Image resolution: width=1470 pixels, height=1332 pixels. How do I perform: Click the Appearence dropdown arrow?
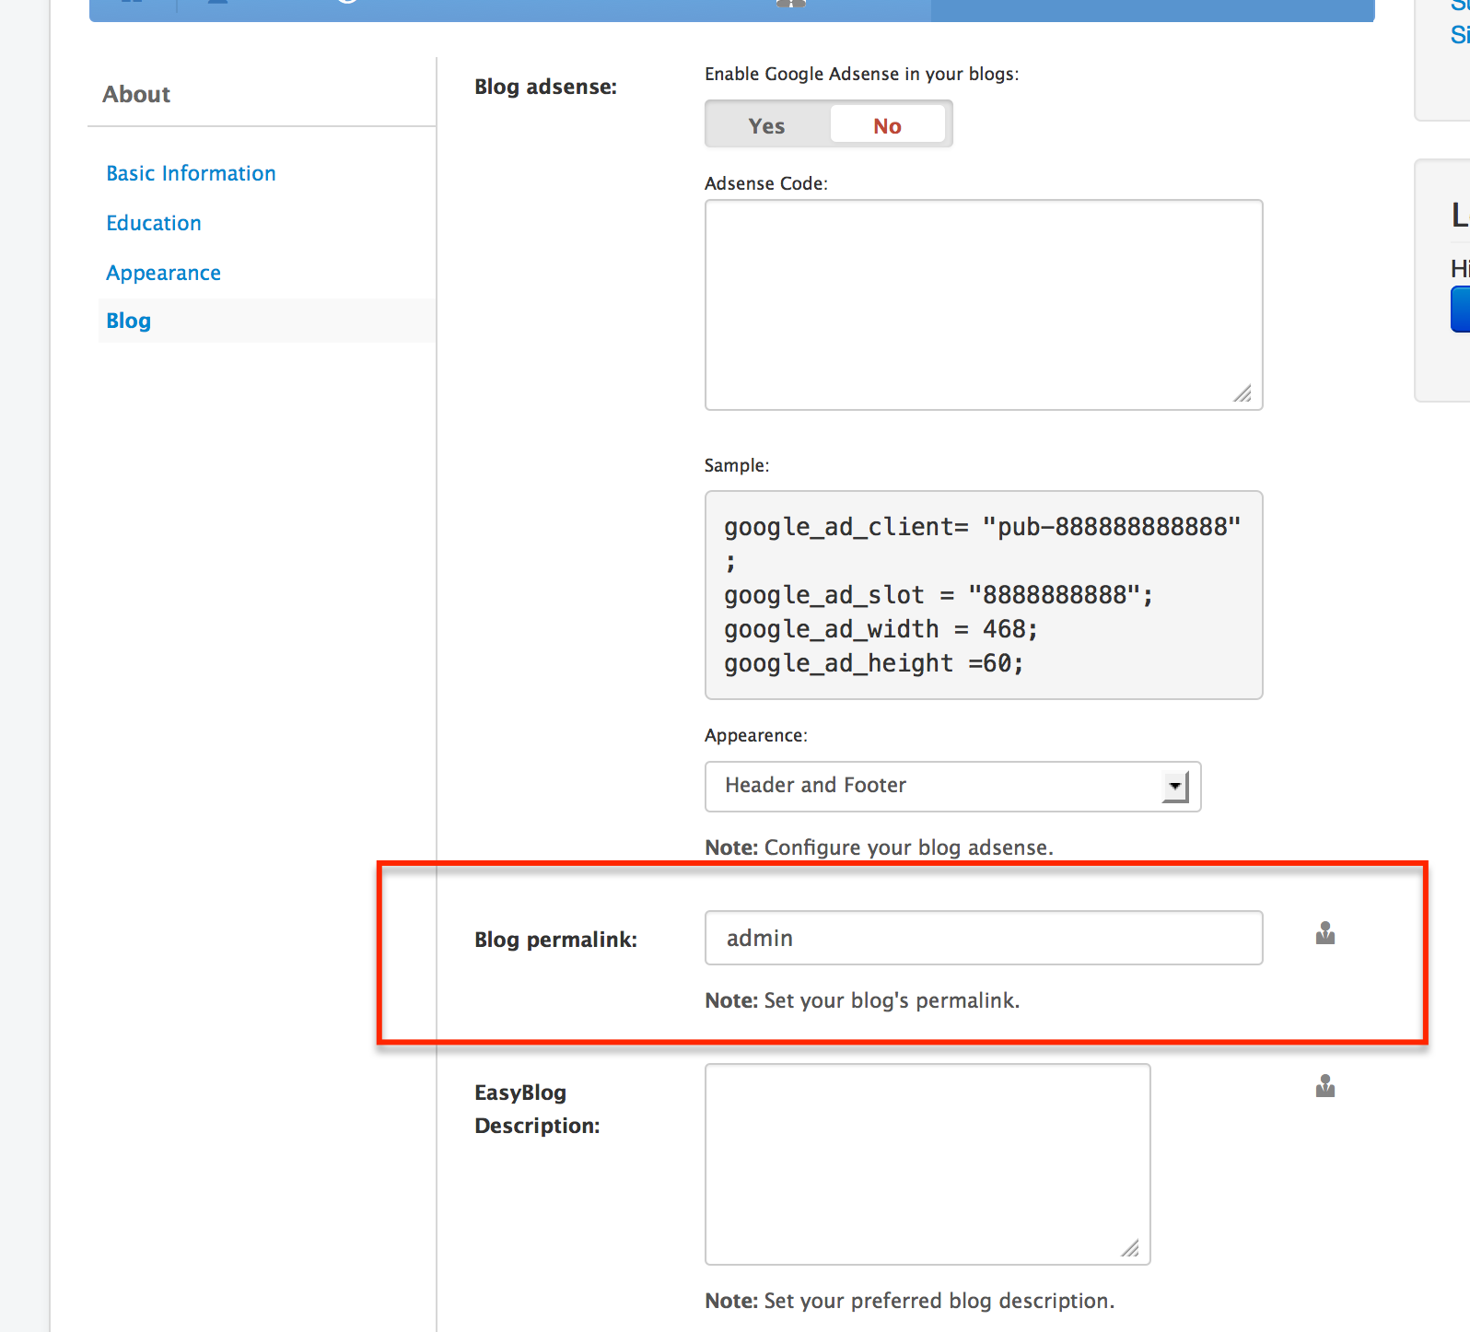coord(1174,787)
